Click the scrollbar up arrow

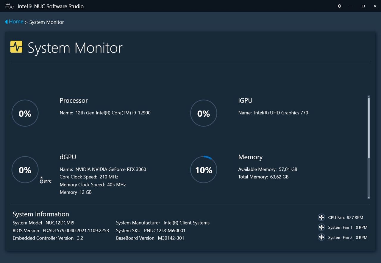point(368,97)
